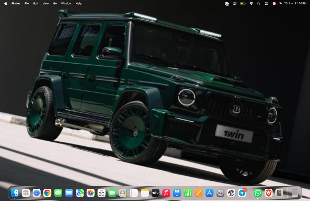Open the Trash in the Dock

295,193
